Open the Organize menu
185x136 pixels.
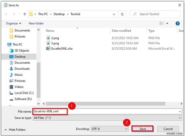point(13,23)
